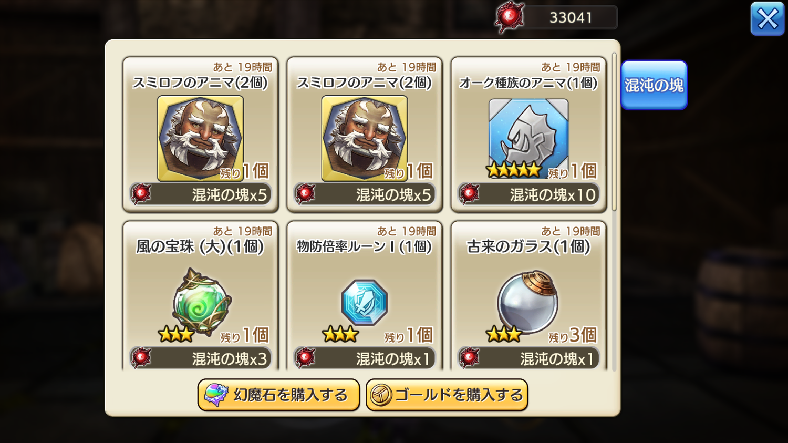Tap the Ancient Glass flask icon

point(528,302)
